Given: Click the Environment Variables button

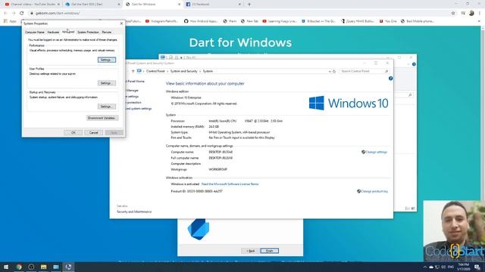Looking at the screenshot, I should (102, 118).
